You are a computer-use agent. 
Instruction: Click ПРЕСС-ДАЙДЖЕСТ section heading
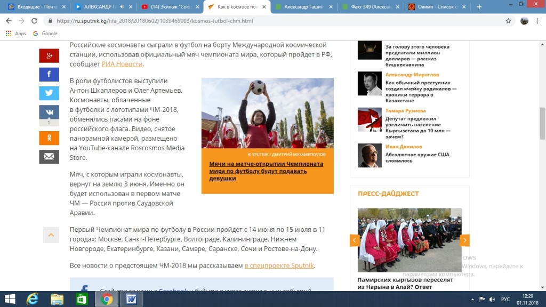coord(388,193)
